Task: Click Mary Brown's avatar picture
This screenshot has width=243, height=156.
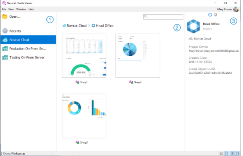Action: [x=236, y=9]
